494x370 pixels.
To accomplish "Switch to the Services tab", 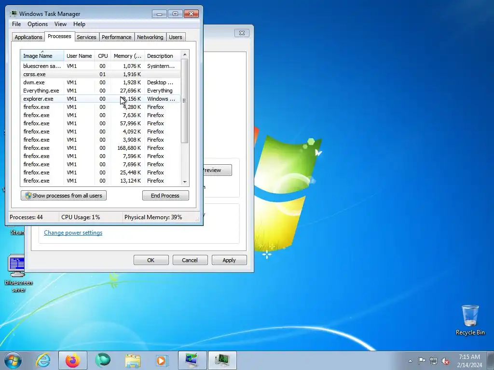I will point(86,37).
